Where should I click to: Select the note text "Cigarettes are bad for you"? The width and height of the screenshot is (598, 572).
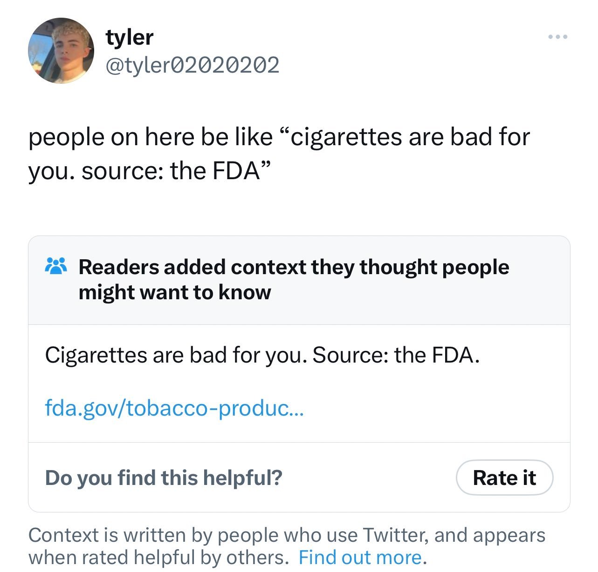pos(175,355)
